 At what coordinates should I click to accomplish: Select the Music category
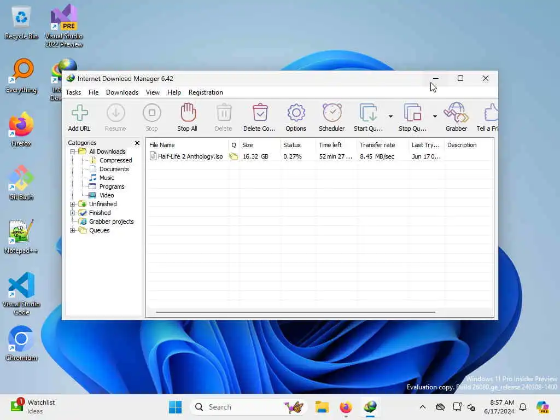click(107, 178)
